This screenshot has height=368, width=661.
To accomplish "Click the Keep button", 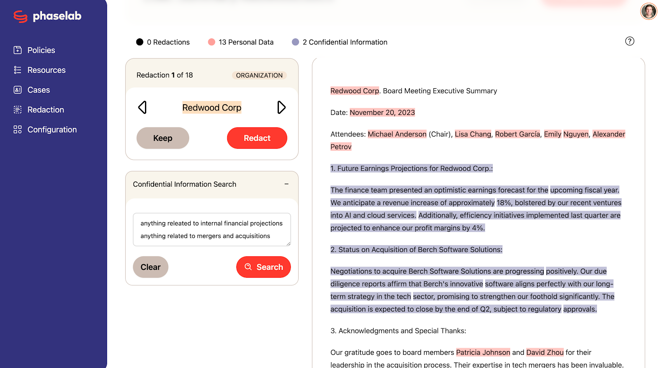I will [x=163, y=138].
